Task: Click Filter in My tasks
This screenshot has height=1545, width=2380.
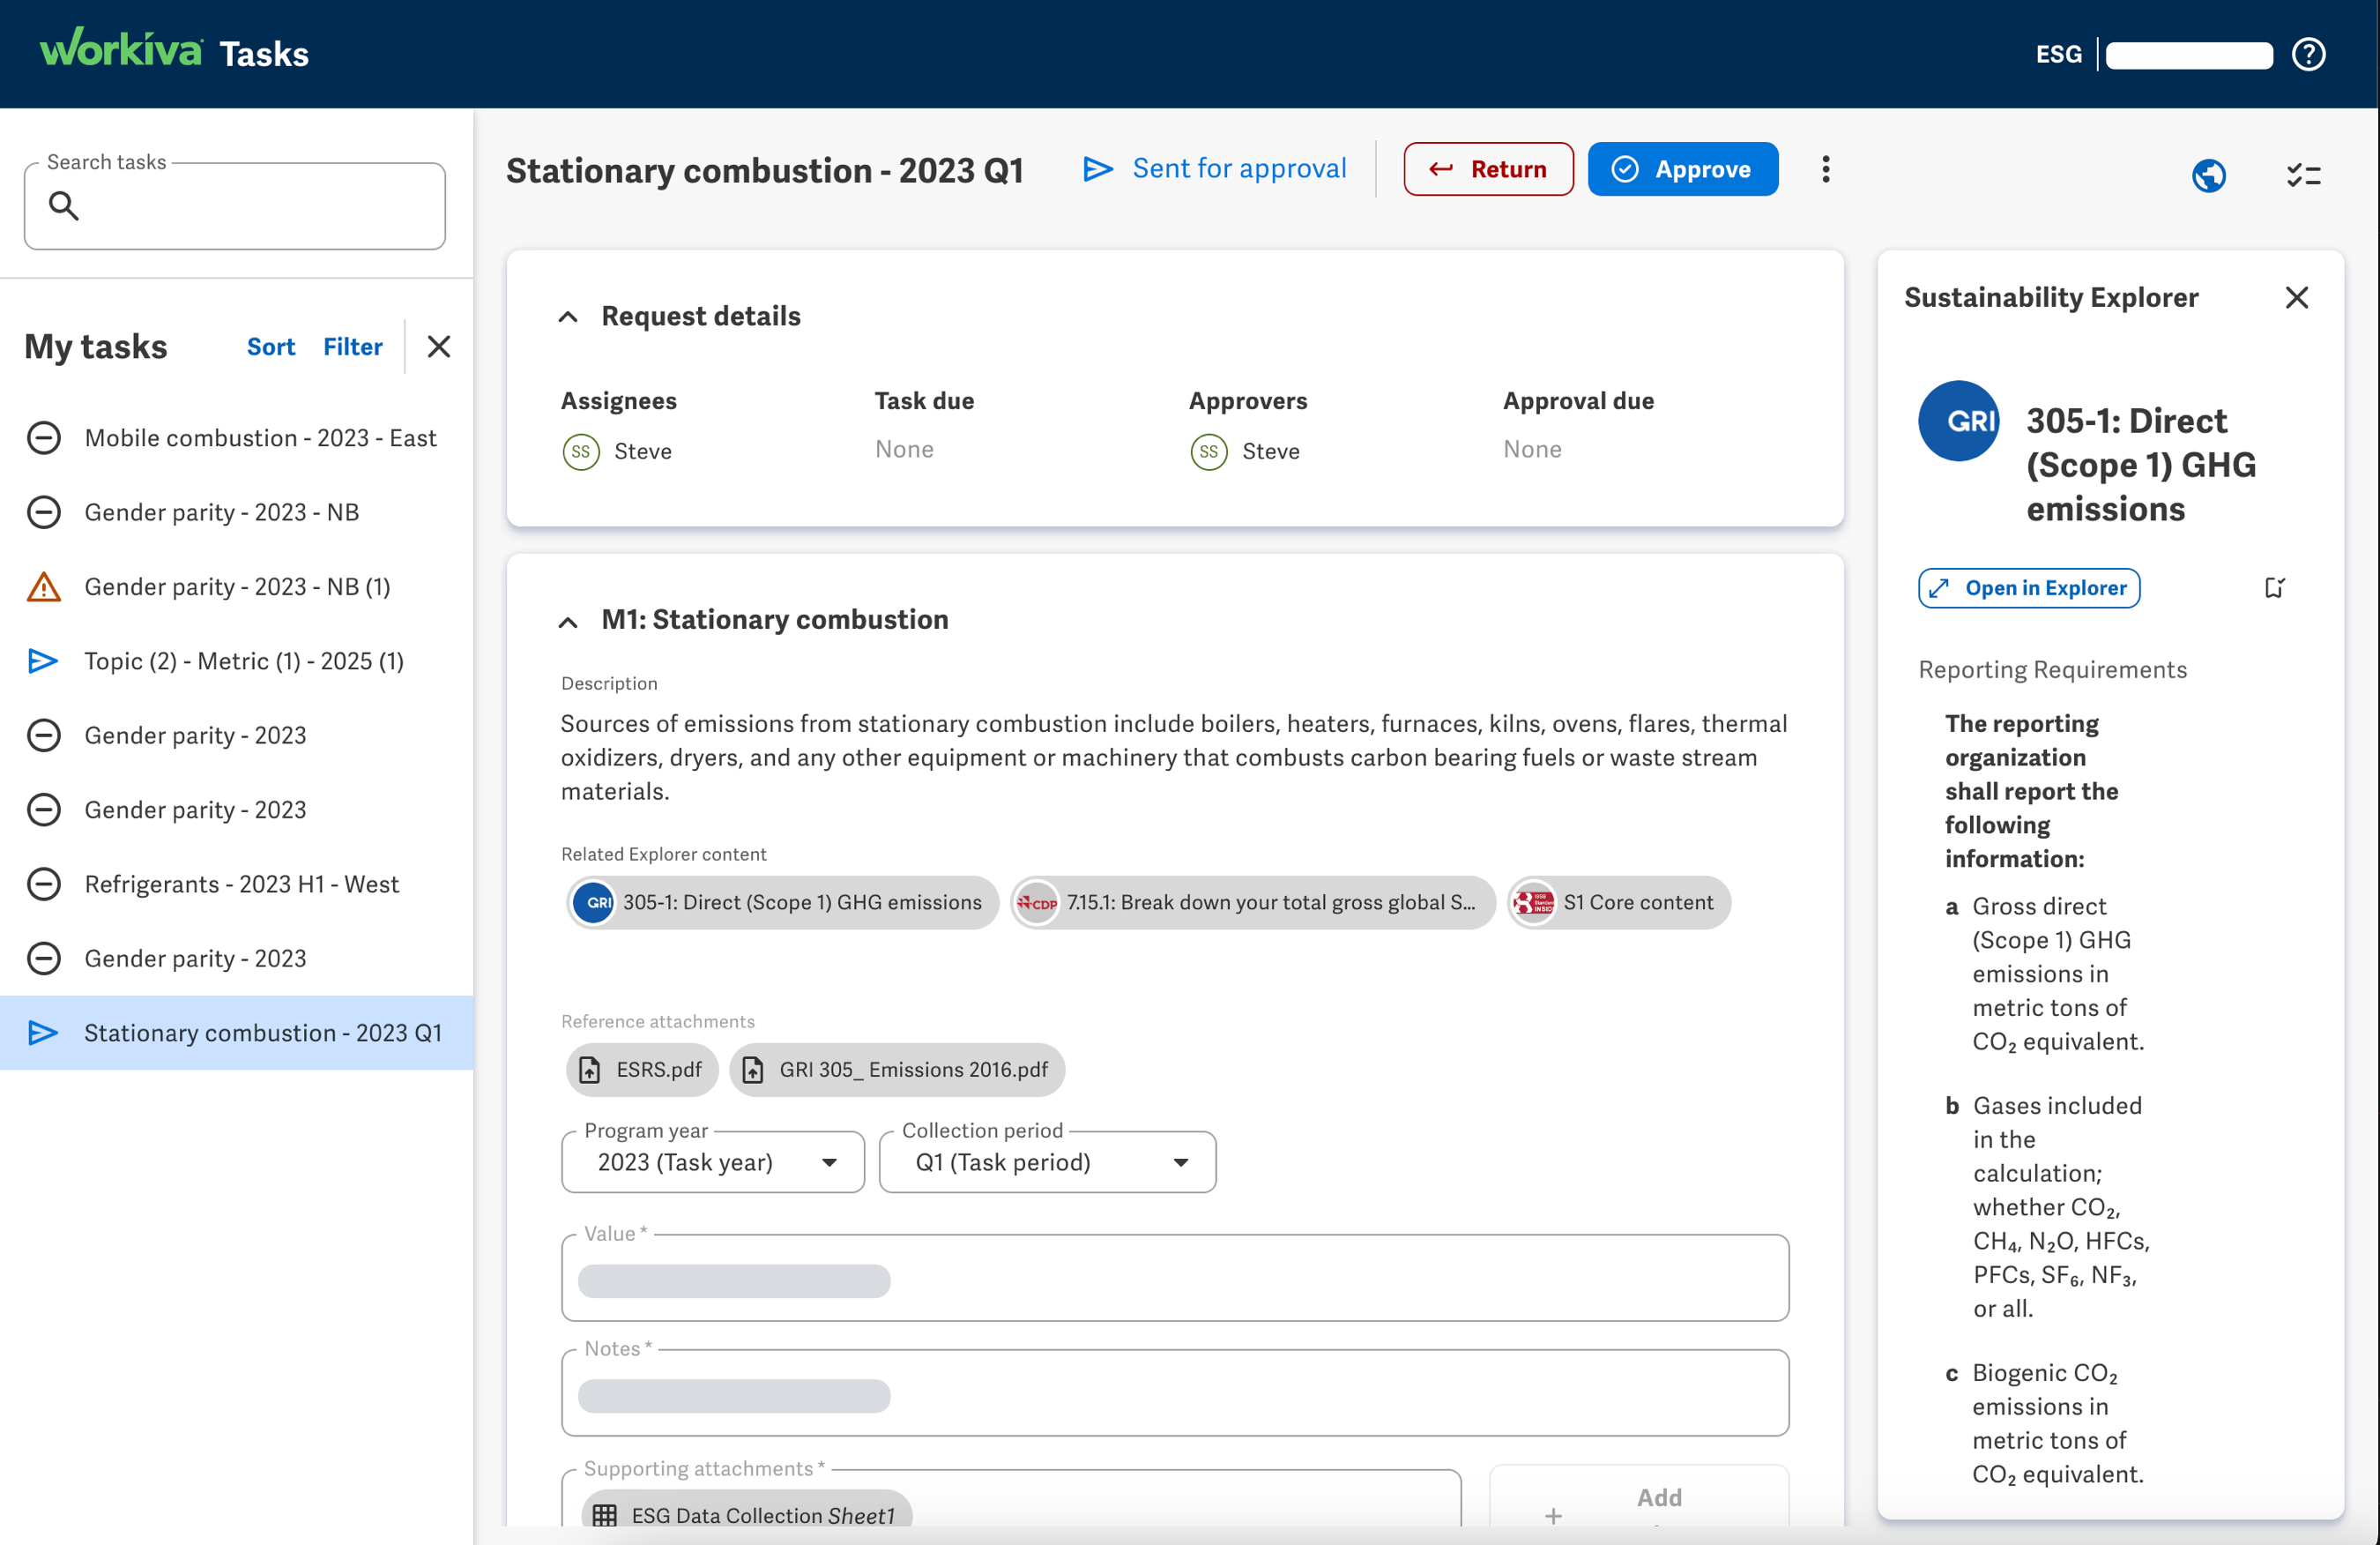Action: 352,347
